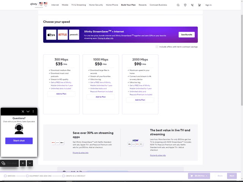This screenshot has width=243, height=182.
Task: Click the headset agent avatar in chat
Action: [19, 129]
